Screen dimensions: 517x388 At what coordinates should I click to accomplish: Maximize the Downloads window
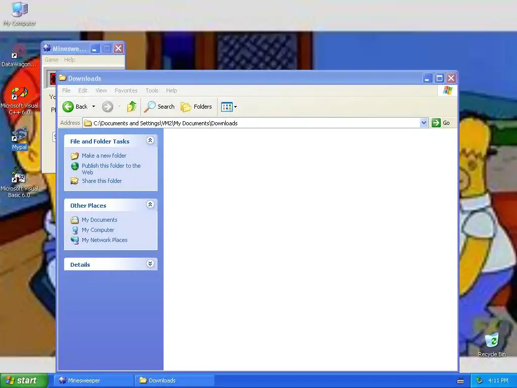[440, 78]
